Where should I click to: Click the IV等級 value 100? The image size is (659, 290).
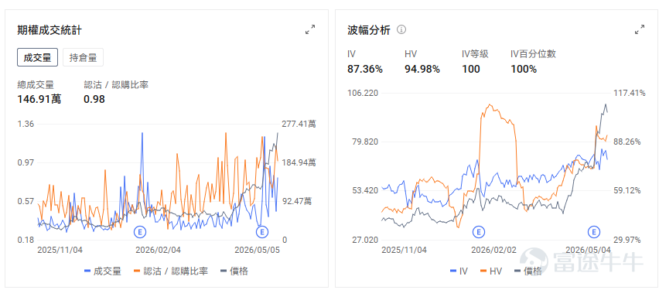tap(471, 69)
